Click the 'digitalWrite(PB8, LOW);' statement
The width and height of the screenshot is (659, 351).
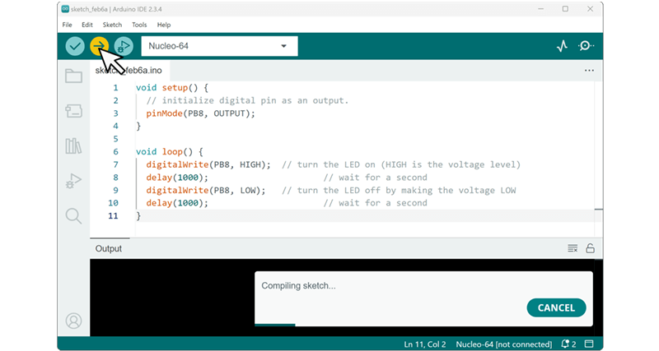coord(206,190)
